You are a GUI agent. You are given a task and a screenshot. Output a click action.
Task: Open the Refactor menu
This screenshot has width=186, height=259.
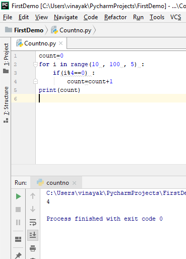115,17
